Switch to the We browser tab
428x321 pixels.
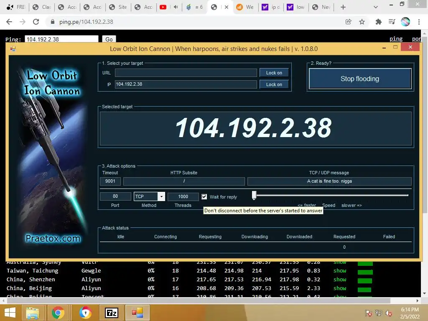(x=245, y=7)
